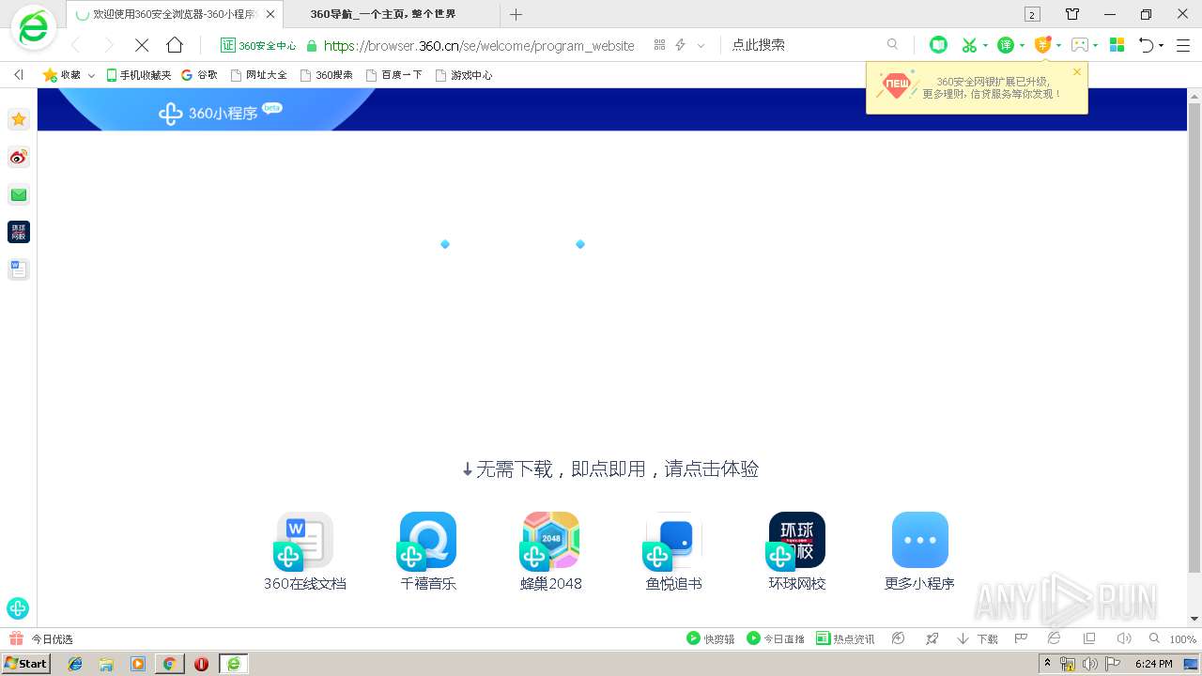Expand the undo closed tabs dropdown
Image resolution: width=1202 pixels, height=676 pixels.
pos(1162,45)
